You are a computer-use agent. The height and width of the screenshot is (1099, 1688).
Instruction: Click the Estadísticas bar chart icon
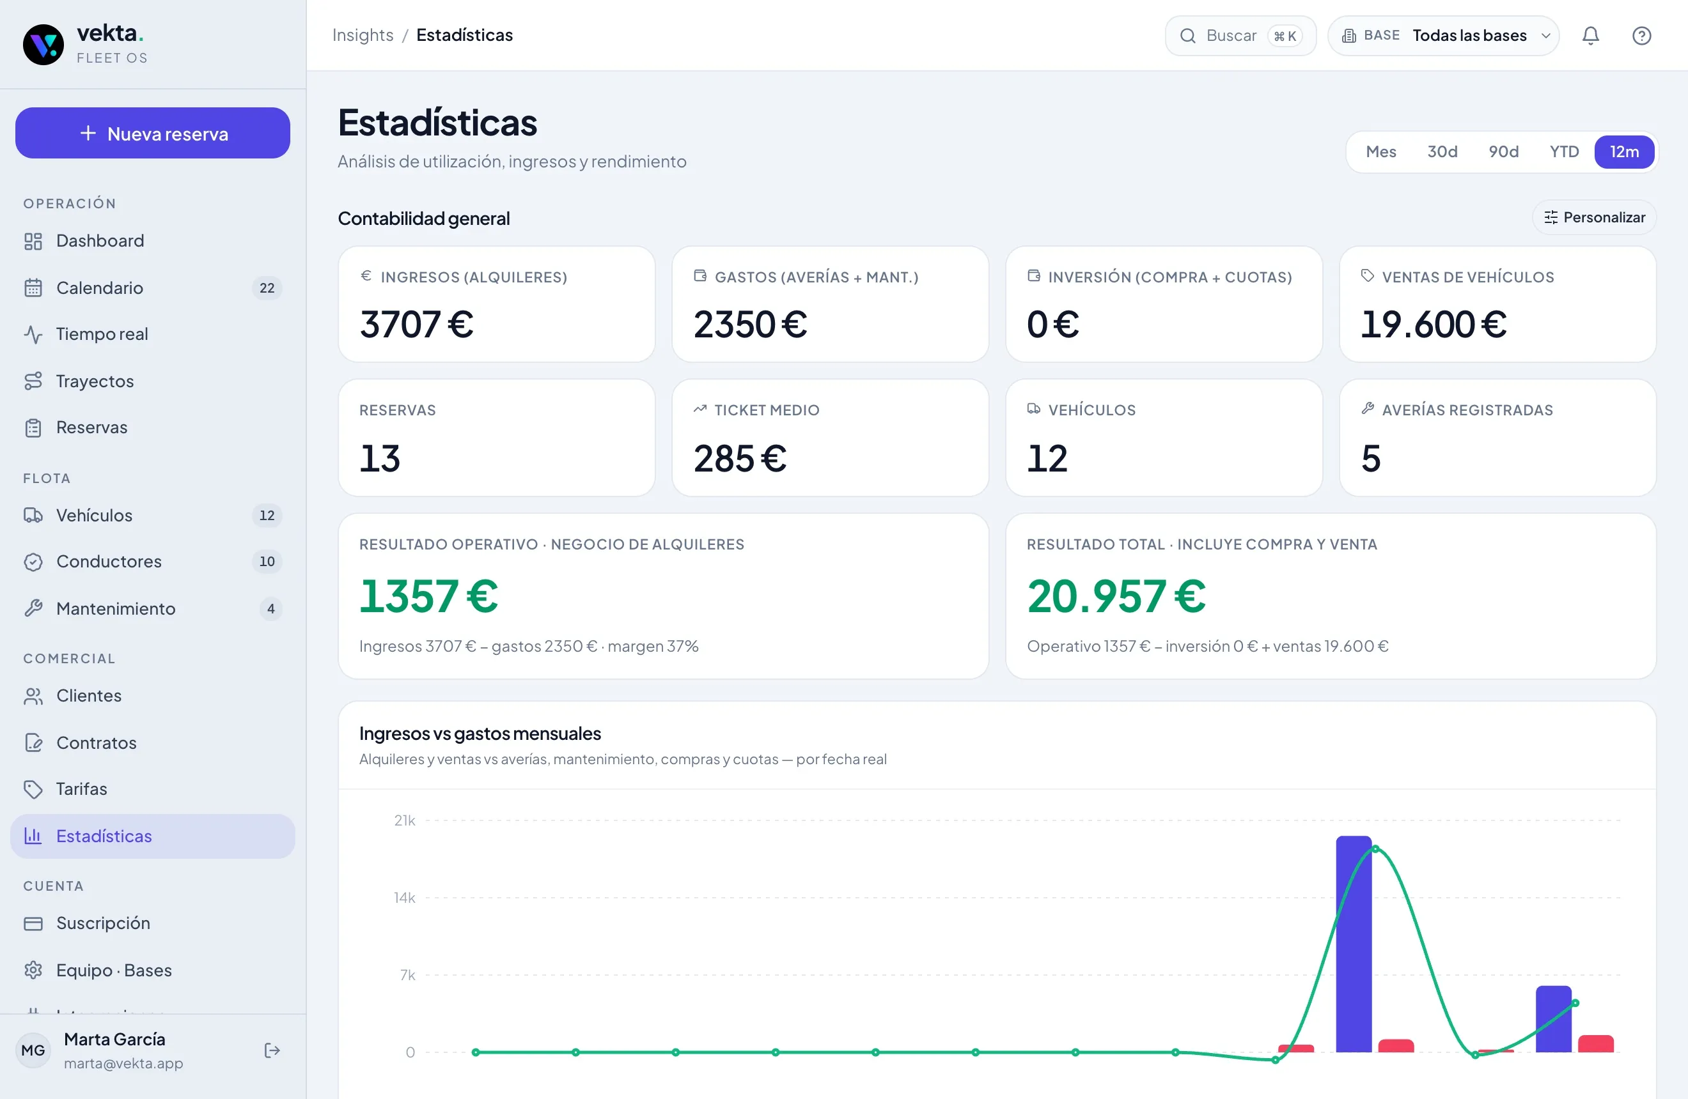[x=33, y=836]
